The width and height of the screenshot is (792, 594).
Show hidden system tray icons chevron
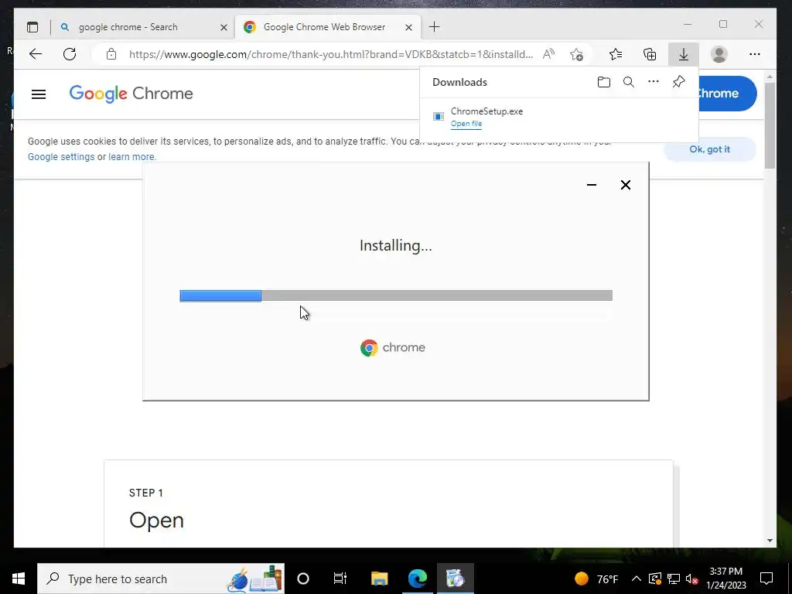pyautogui.click(x=637, y=579)
